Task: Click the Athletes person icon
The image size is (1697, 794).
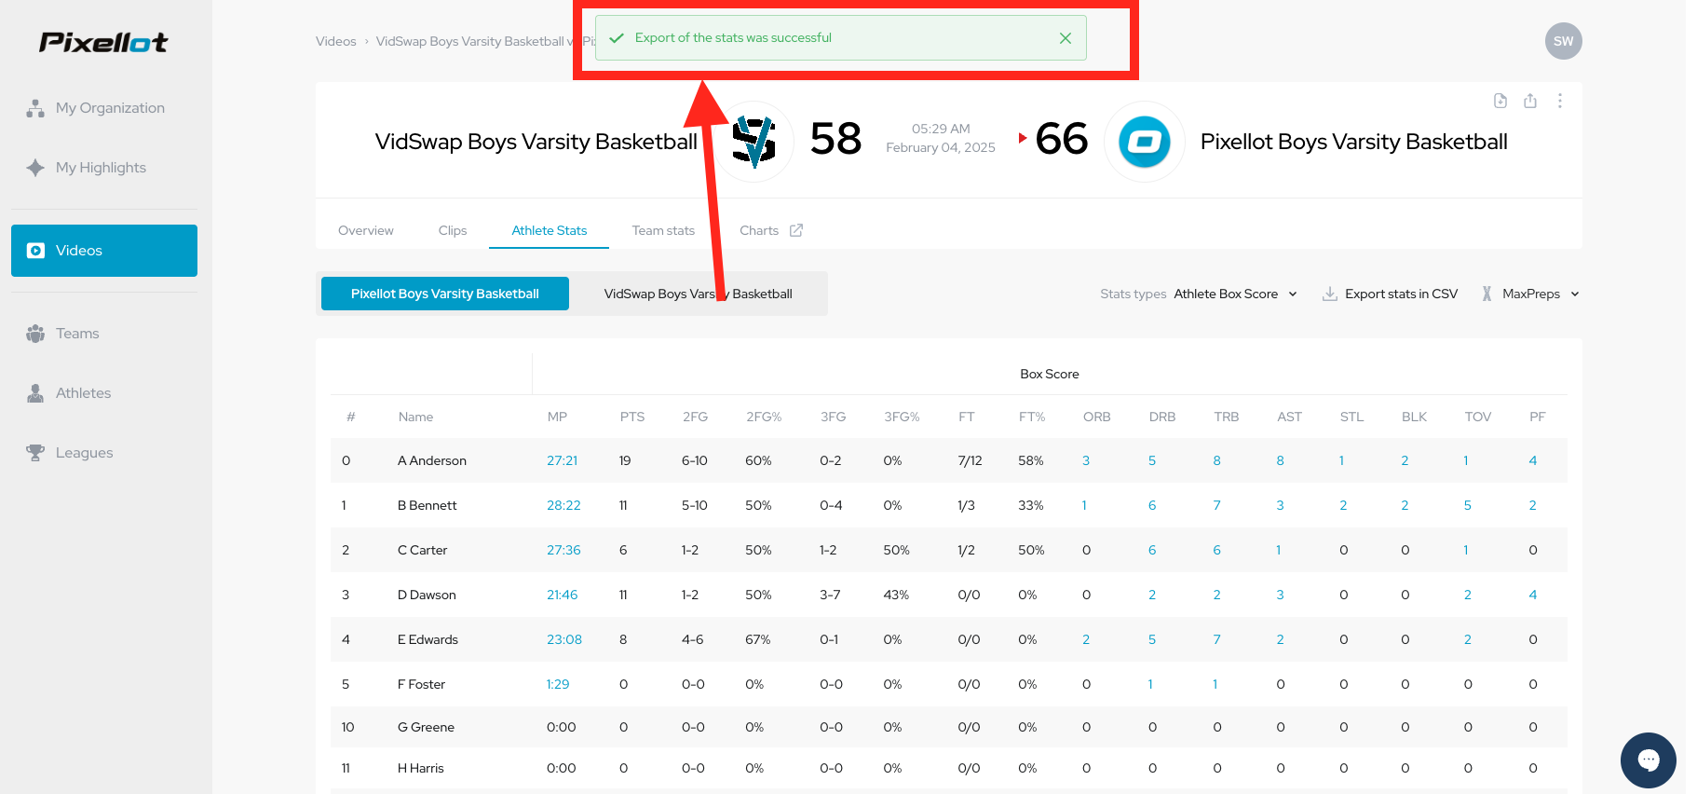Action: coord(35,393)
